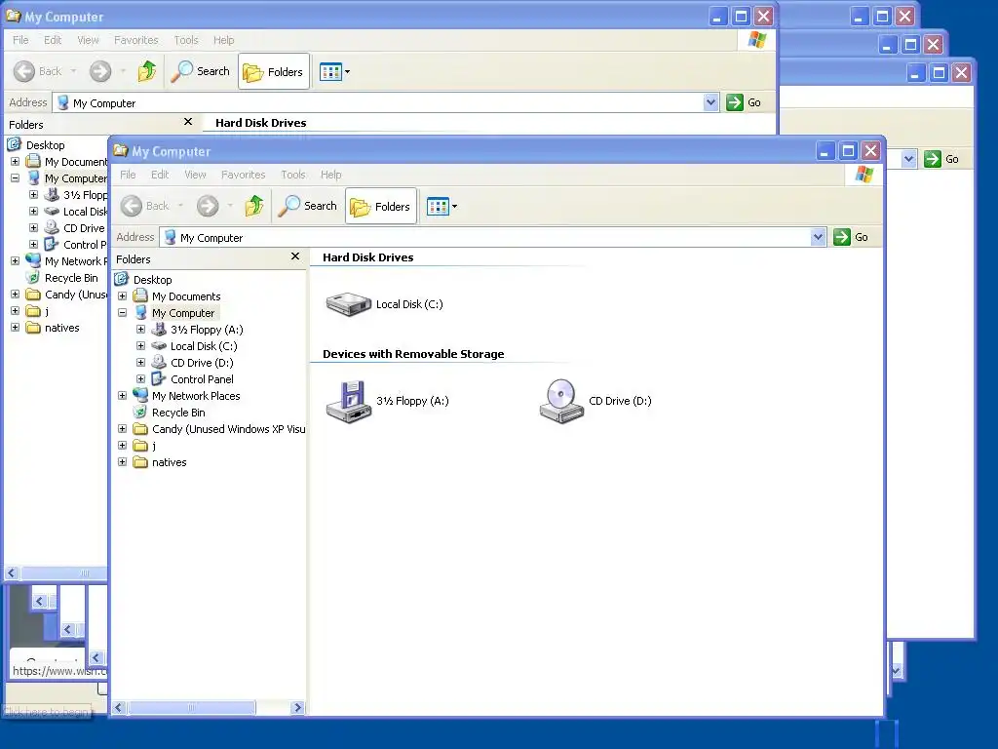The width and height of the screenshot is (998, 749).
Task: Click the Go button in the back right window
Action: click(942, 159)
